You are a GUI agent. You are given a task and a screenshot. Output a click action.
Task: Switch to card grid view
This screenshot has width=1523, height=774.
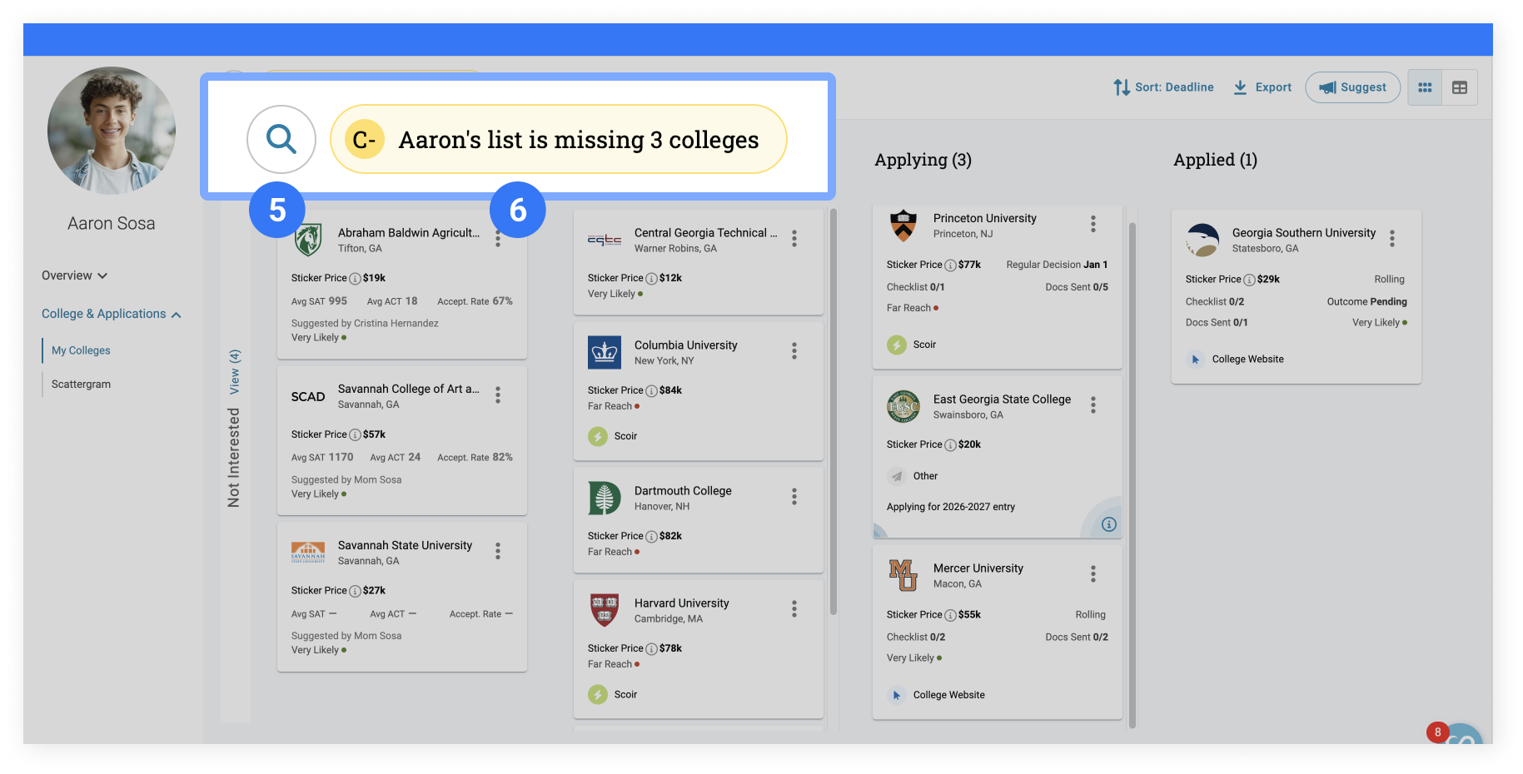tap(1425, 87)
